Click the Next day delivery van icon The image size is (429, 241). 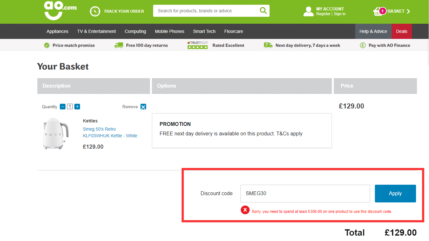(268, 45)
